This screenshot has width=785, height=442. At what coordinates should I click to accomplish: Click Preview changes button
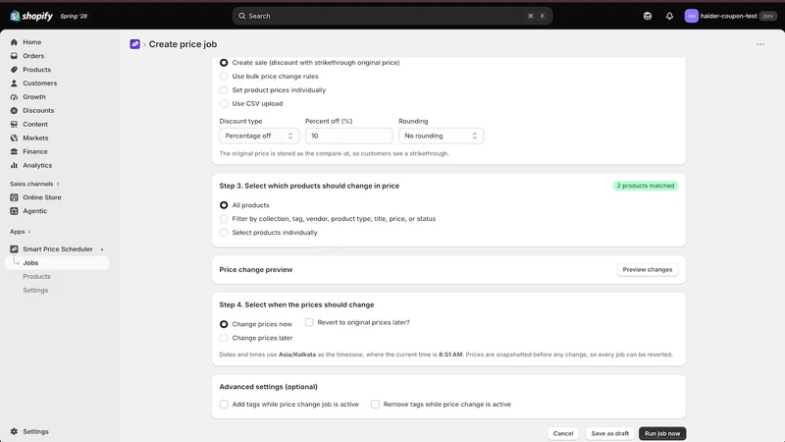(648, 269)
